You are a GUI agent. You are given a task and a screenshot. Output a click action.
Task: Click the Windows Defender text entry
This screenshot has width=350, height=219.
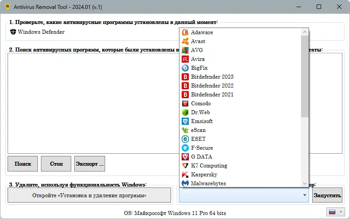click(x=41, y=32)
